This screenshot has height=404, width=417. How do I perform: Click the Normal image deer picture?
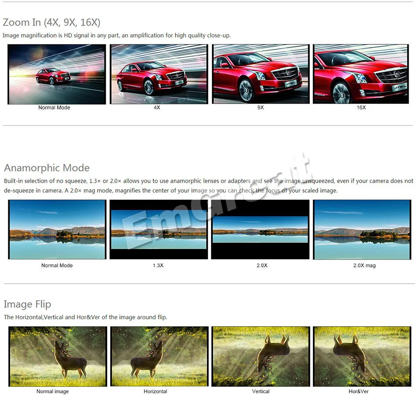[58, 357]
